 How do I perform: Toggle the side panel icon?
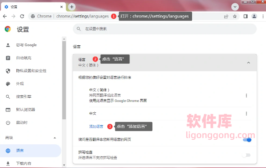246,16
